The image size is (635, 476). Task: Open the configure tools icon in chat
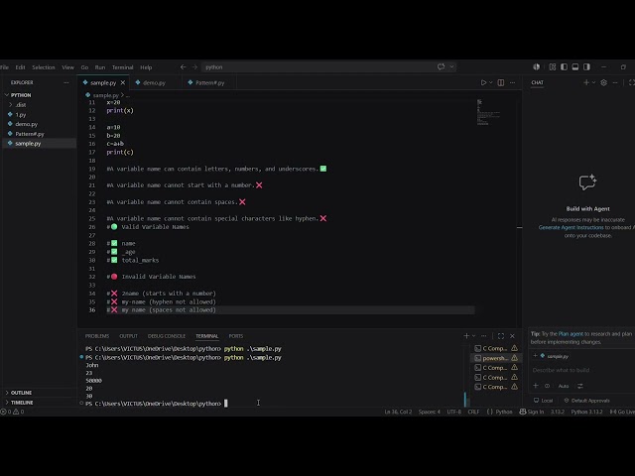tap(580, 386)
